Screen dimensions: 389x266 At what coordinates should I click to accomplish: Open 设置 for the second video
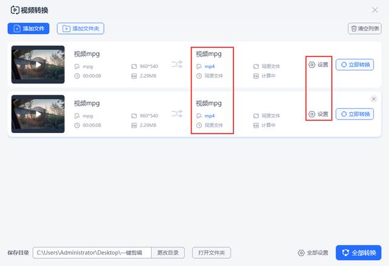coord(318,114)
